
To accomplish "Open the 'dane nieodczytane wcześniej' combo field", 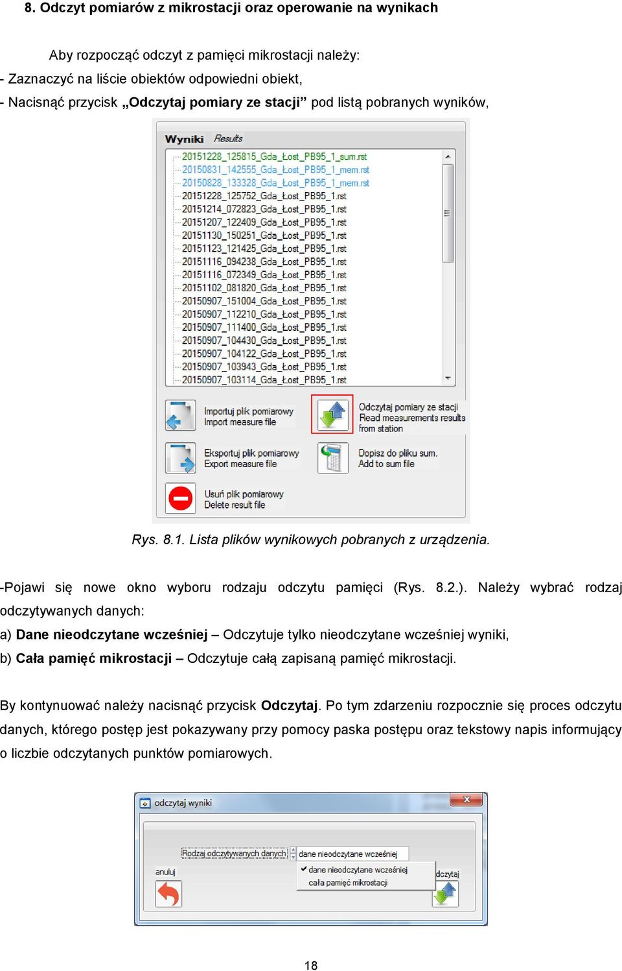I will pos(352,854).
